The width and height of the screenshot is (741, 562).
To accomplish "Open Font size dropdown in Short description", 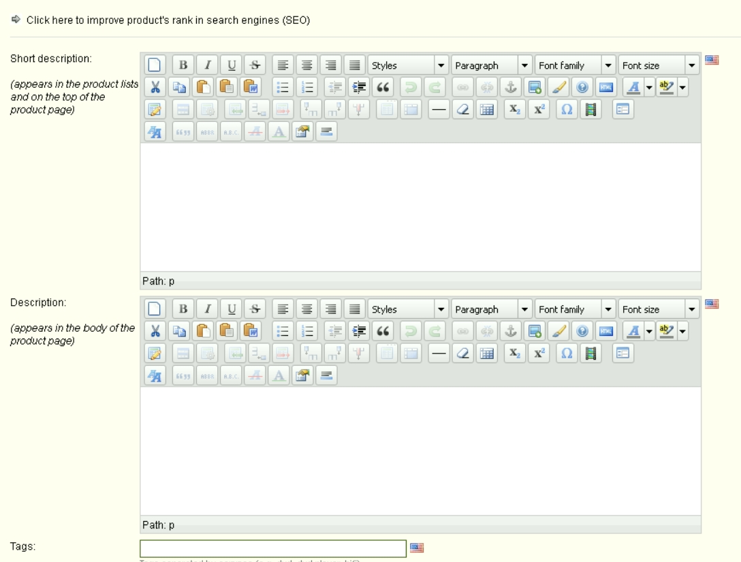I will [659, 65].
